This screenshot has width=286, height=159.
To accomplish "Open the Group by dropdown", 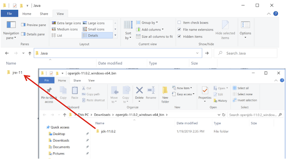I will click(x=147, y=22).
